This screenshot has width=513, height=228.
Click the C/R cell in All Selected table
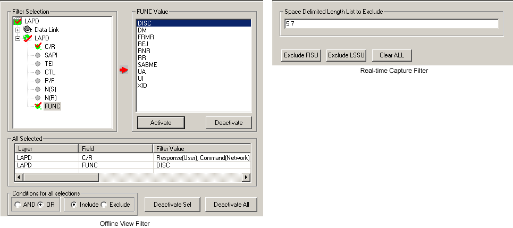[116, 158]
